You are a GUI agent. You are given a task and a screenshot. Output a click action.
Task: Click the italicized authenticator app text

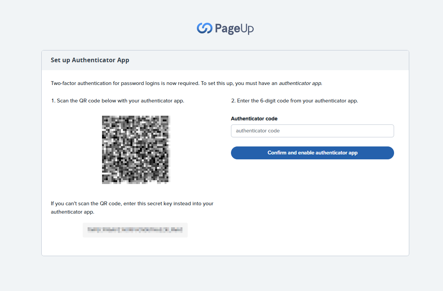[x=300, y=83]
